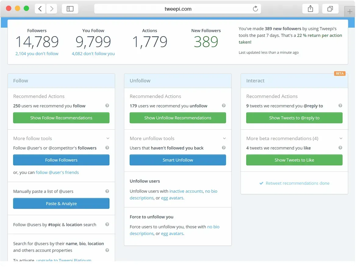356x267 pixels.
Task: Expand More beta recommendations chevron
Action: click(341, 139)
